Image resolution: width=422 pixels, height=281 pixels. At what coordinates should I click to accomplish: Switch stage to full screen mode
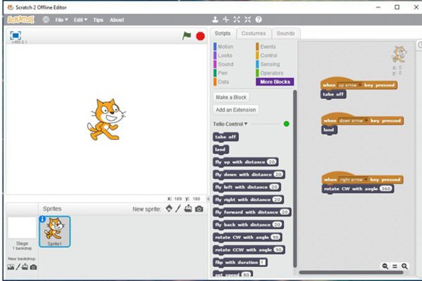15,36
